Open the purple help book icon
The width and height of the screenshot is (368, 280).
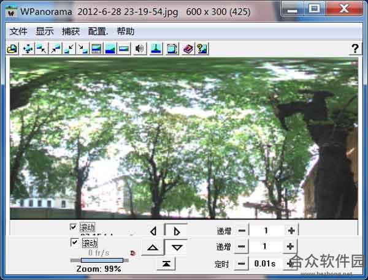(x=188, y=49)
